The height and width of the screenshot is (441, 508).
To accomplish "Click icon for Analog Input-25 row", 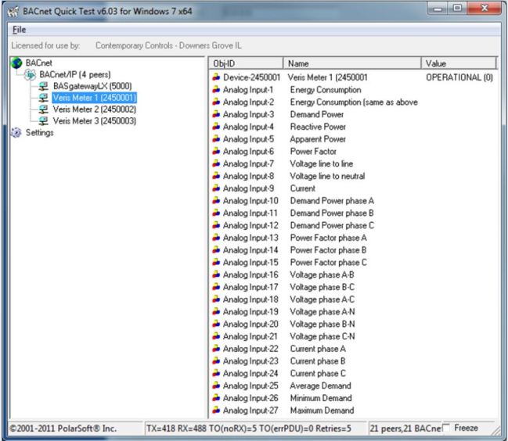I will (x=216, y=385).
